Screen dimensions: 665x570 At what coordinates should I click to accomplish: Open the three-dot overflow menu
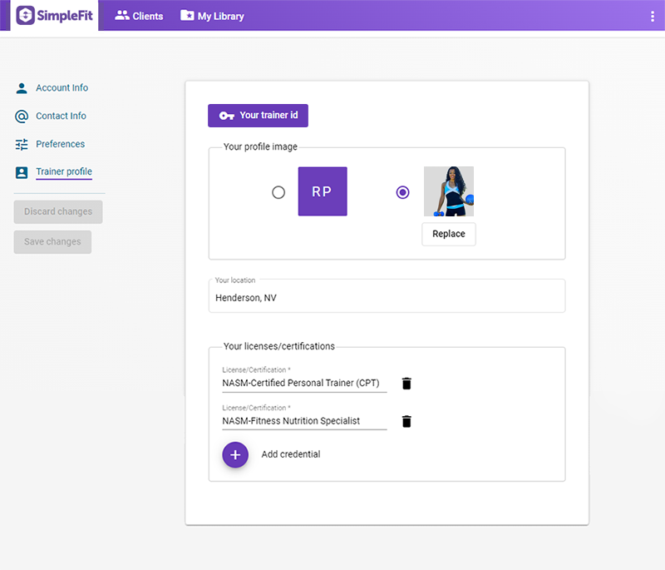(652, 16)
